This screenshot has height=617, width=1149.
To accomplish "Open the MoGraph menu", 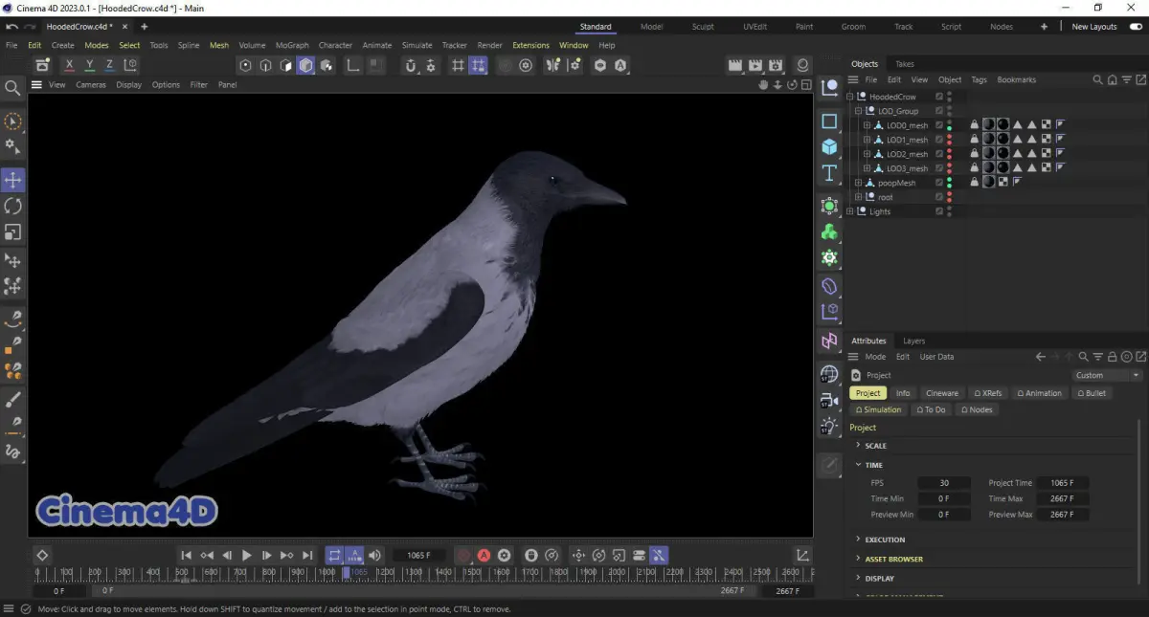I will tap(292, 45).
